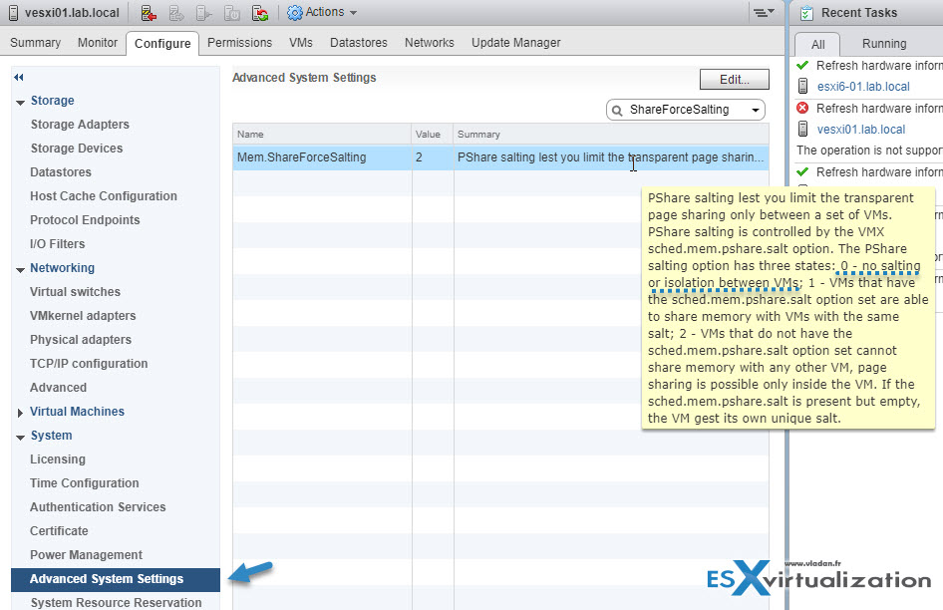
Task: Click the PShare salting summary cell
Action: tap(610, 157)
